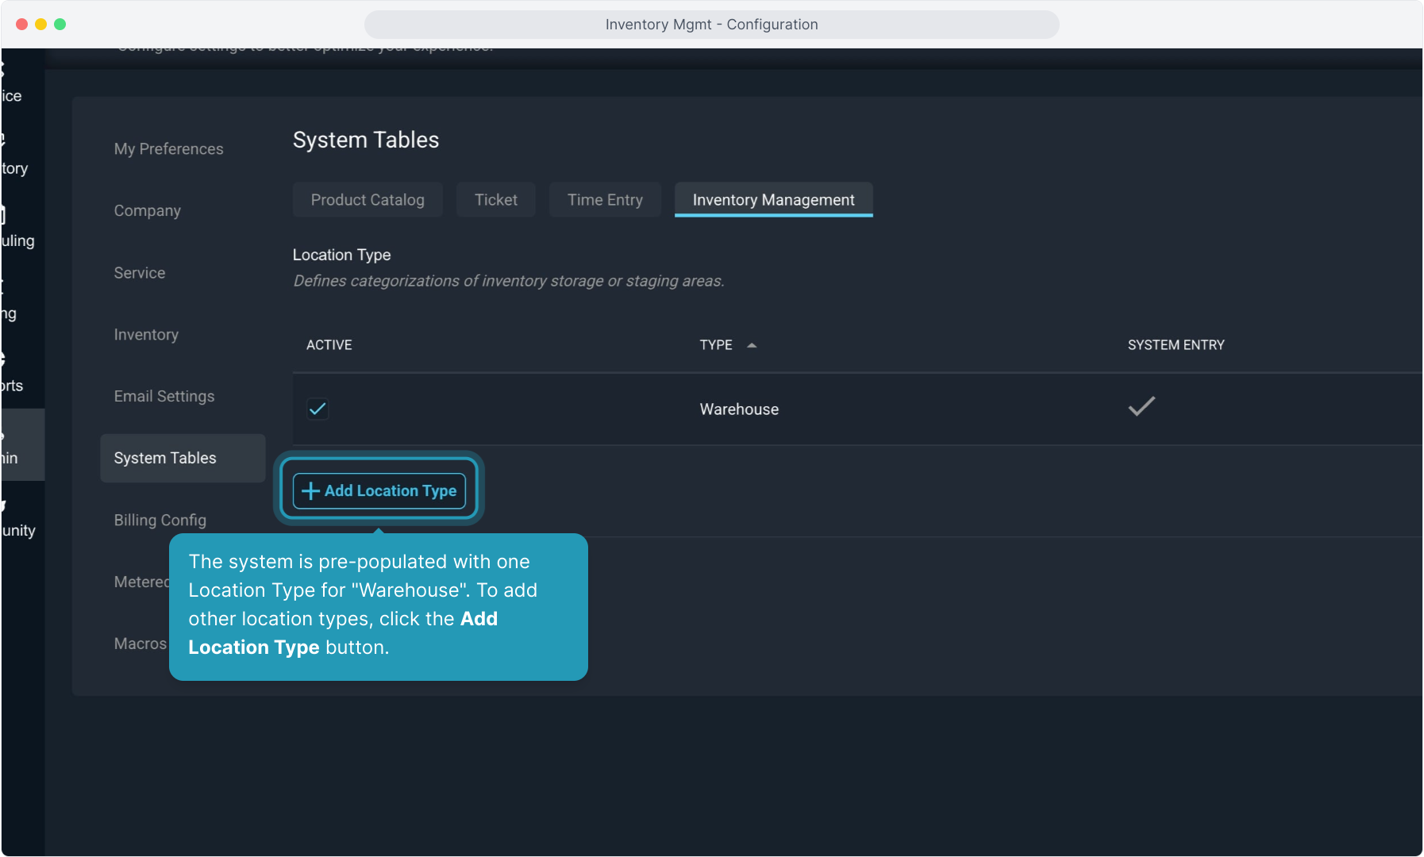The height and width of the screenshot is (857, 1424).
Task: Click the Type column sort arrow
Action: tap(752, 345)
